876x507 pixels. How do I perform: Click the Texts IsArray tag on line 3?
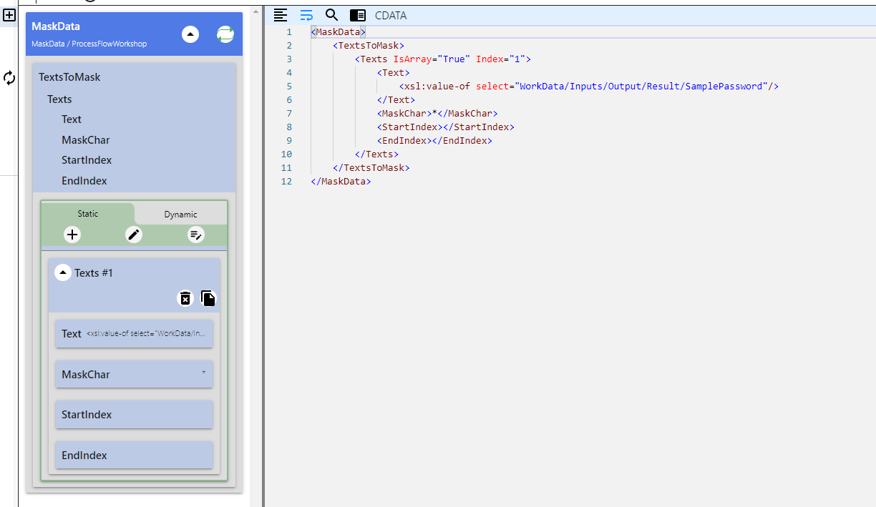tap(443, 59)
